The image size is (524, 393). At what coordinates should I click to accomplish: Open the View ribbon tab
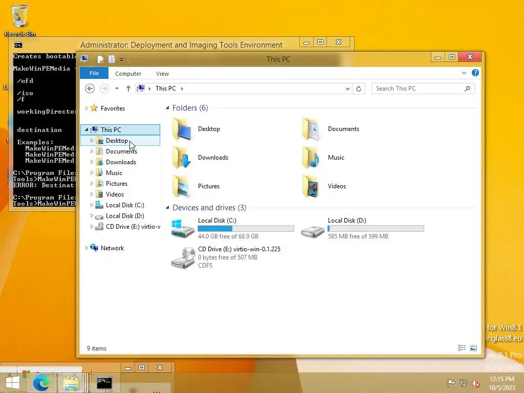[162, 74]
